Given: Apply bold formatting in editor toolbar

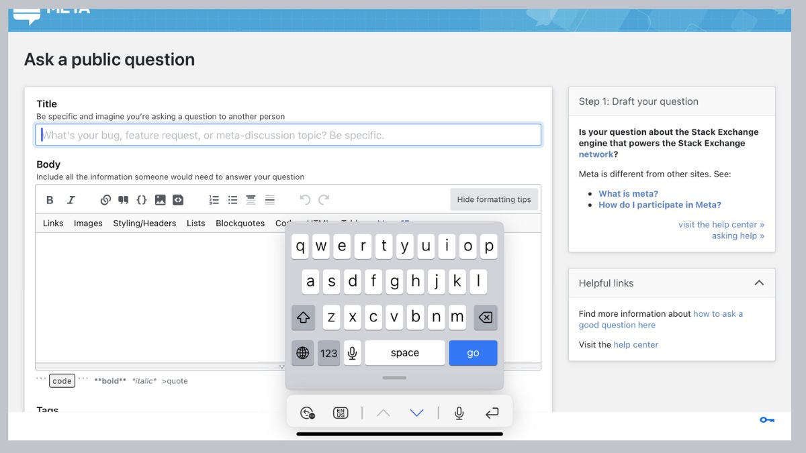Looking at the screenshot, I should [50, 200].
